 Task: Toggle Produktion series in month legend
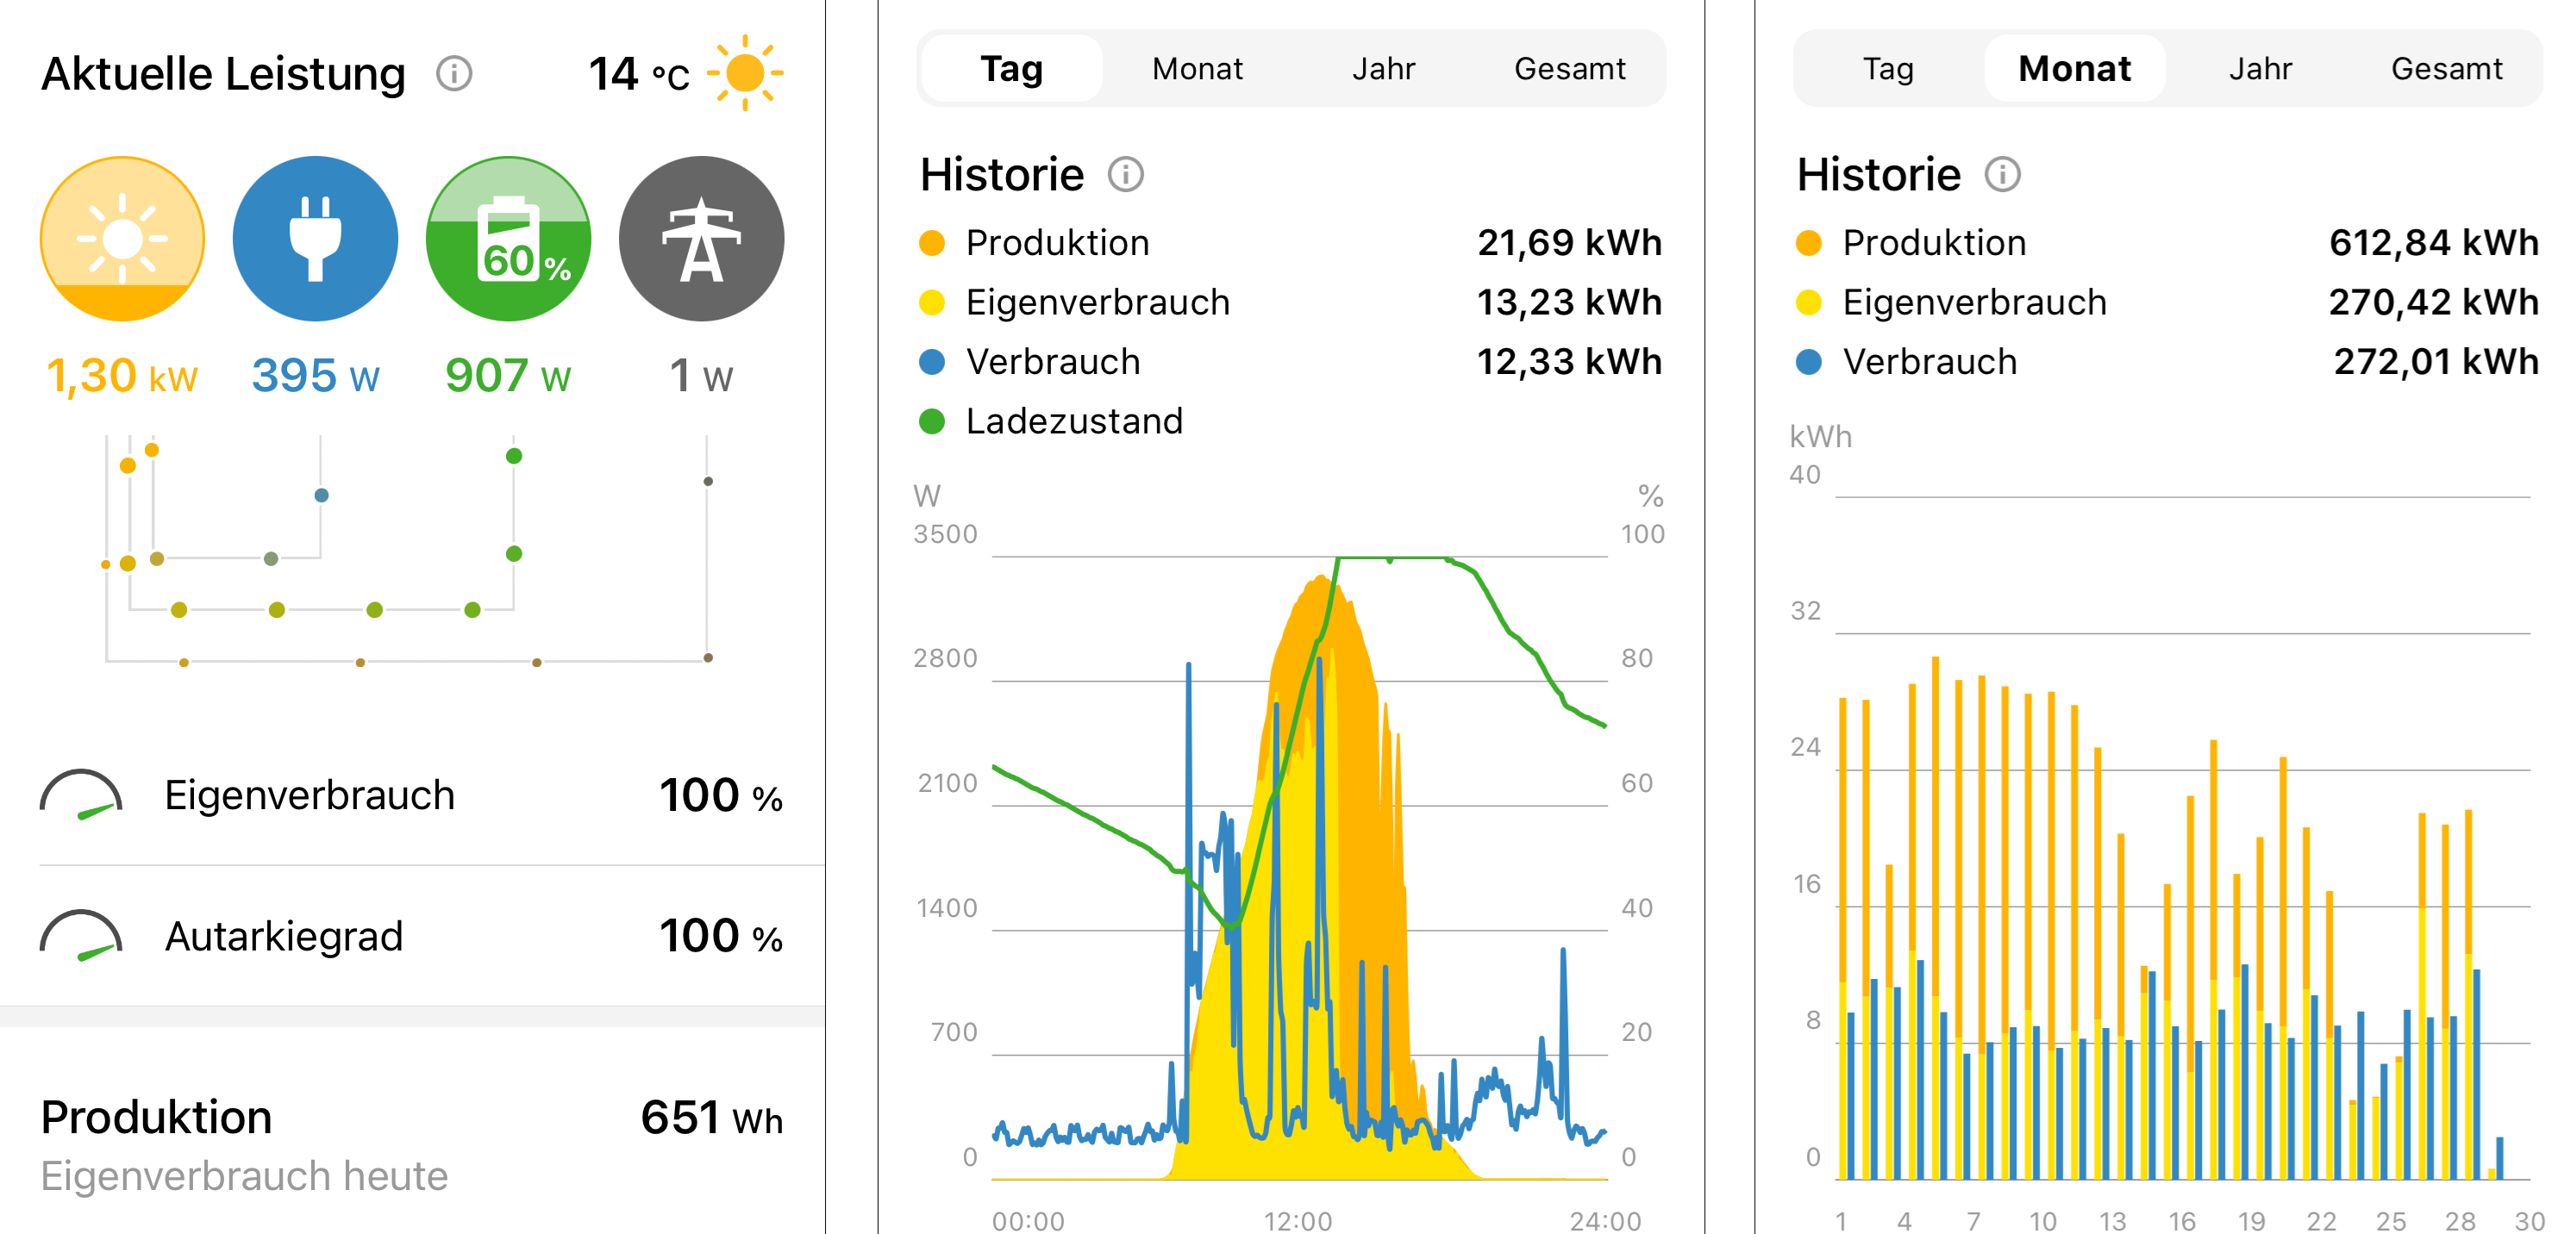(1933, 243)
